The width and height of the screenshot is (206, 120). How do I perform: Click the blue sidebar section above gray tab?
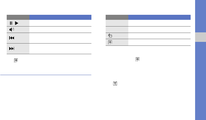click(200, 15)
